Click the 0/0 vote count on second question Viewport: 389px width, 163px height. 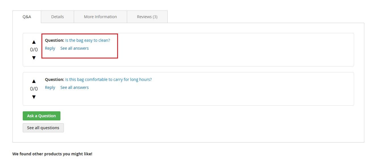click(x=34, y=89)
